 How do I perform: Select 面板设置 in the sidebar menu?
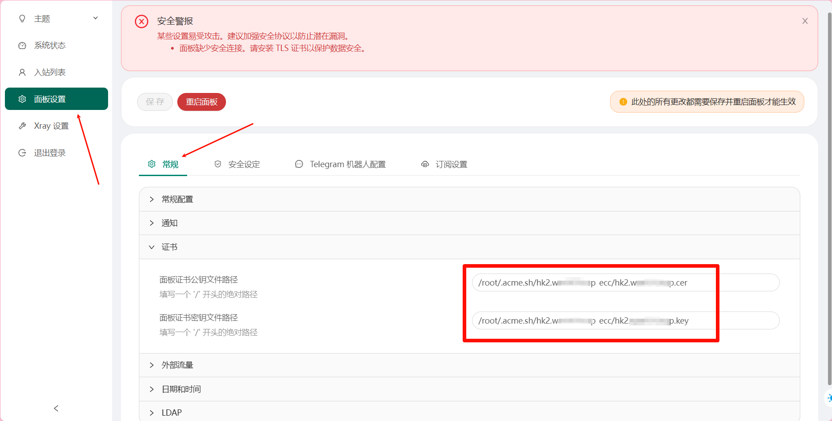(56, 99)
